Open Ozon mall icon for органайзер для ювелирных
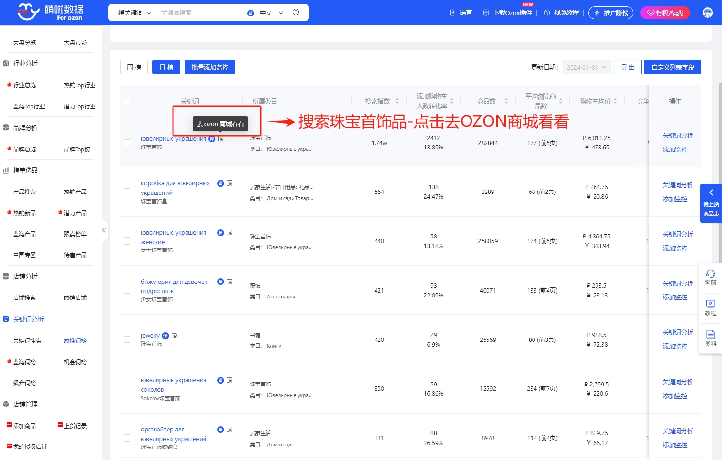Screen dimensions: 722x460 pos(230,430)
